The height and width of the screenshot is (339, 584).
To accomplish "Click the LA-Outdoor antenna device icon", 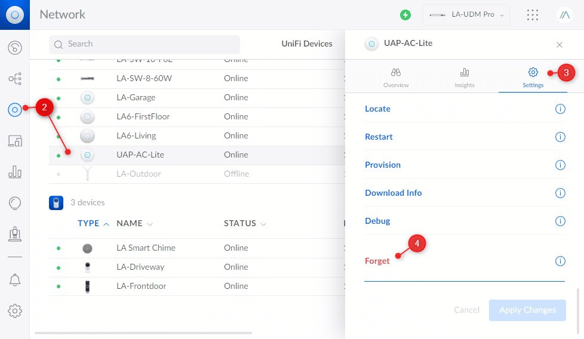I will (87, 174).
